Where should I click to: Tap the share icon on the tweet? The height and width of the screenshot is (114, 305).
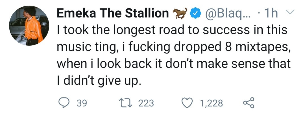249,103
